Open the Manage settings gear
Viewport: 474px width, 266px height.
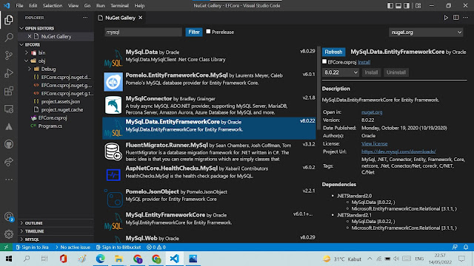tap(9, 234)
